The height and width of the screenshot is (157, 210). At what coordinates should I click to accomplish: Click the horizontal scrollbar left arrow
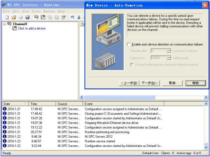click(x=82, y=97)
